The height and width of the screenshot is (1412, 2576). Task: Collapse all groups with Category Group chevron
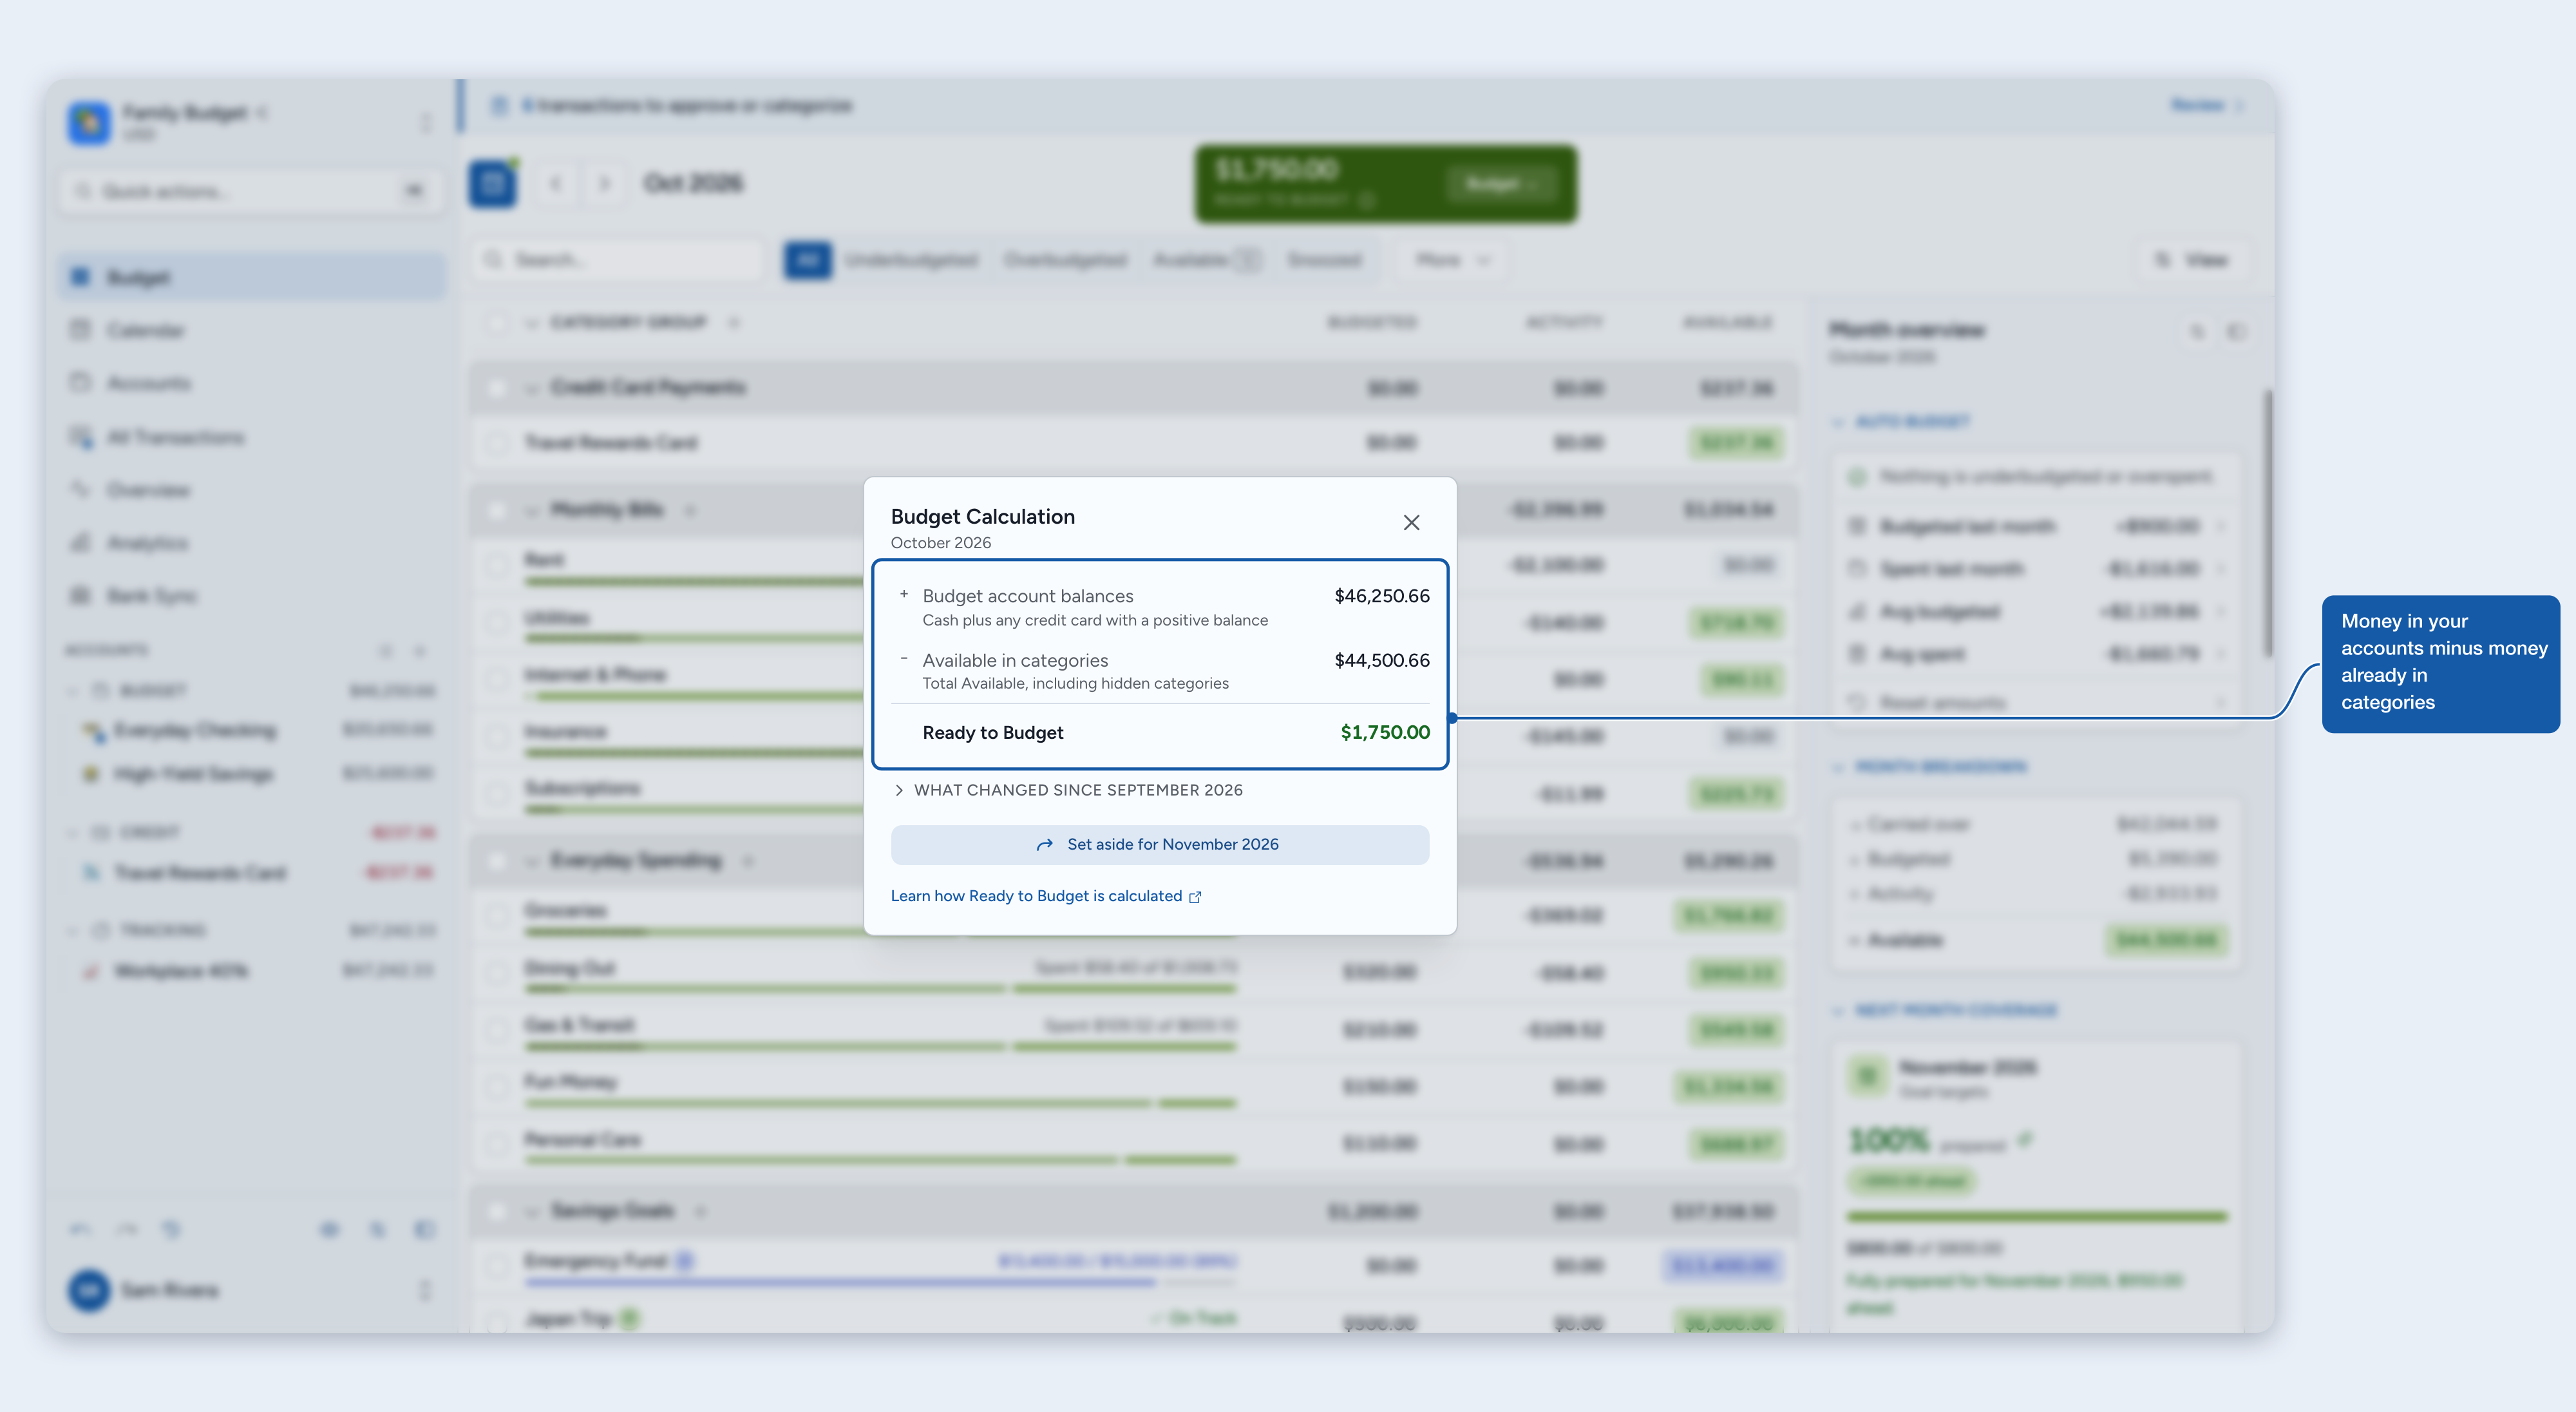[x=531, y=323]
